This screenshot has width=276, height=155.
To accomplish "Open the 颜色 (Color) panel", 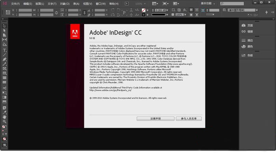I will [247, 46].
